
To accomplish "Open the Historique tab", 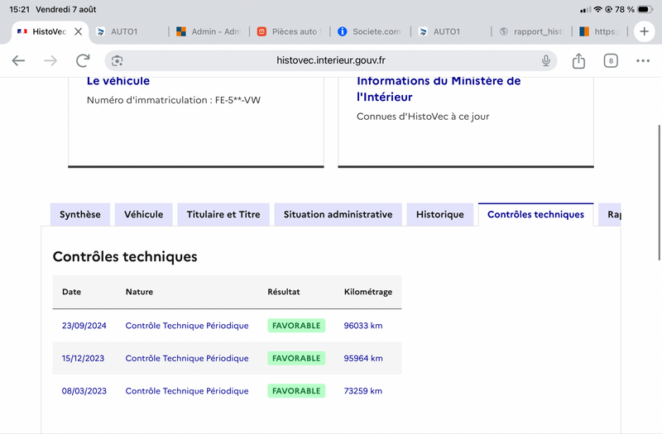I will [440, 214].
